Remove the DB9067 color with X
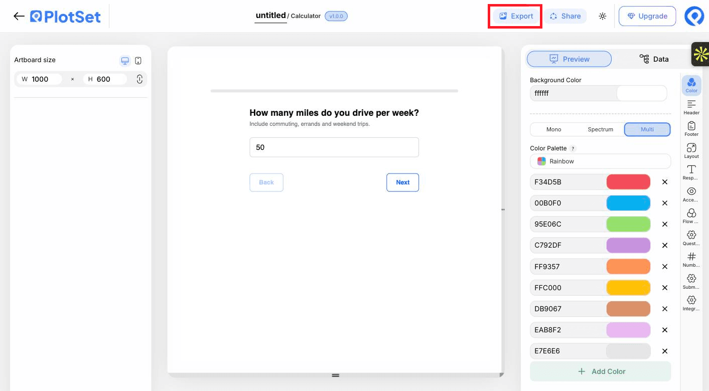Viewport: 709px width, 391px height. (665, 309)
